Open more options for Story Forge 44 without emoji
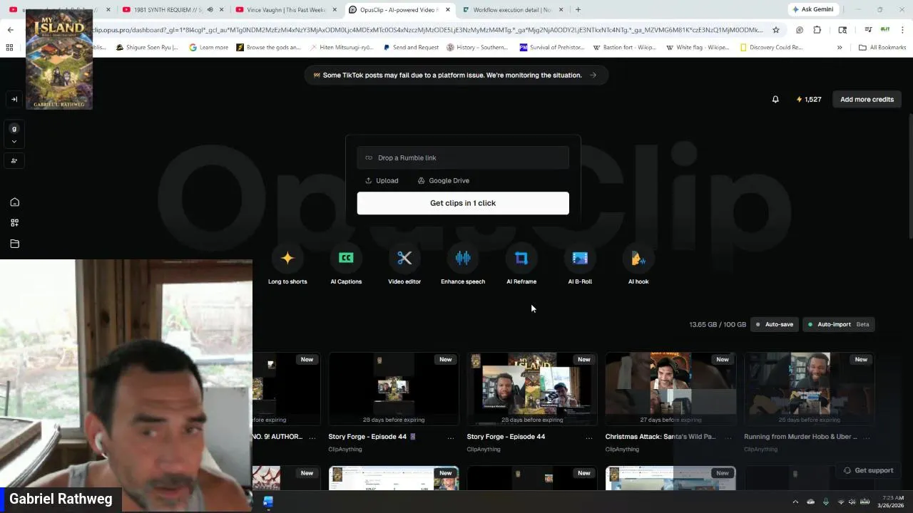This screenshot has height=513, width=913. click(x=589, y=437)
